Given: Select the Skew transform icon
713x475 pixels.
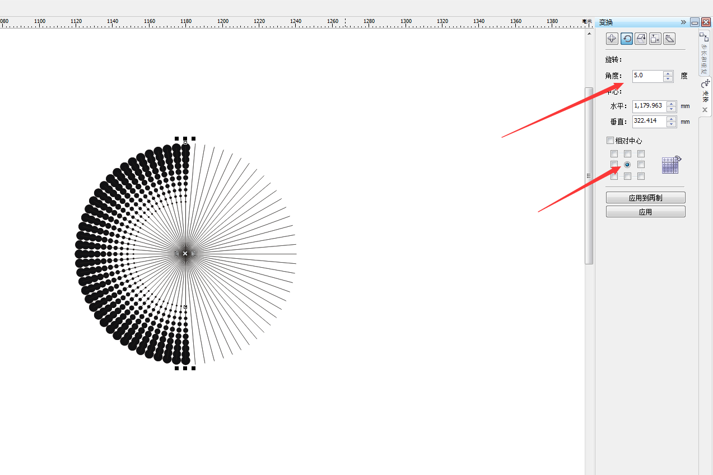Looking at the screenshot, I should [669, 39].
